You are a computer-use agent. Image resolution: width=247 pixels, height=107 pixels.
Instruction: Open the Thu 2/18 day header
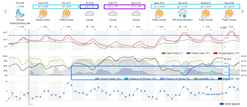(x=229, y=3)
